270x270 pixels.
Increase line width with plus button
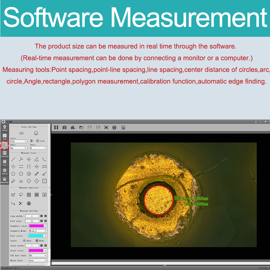46,216
